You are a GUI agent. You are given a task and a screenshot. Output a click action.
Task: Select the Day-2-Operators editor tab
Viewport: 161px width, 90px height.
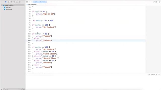(40, 2)
